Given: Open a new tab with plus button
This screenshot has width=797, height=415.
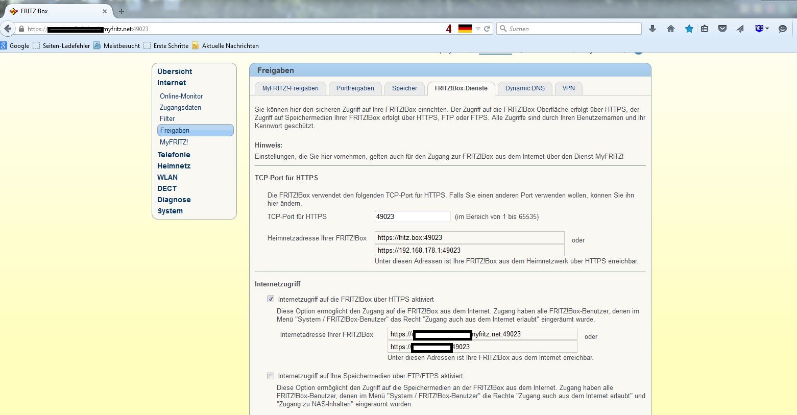Looking at the screenshot, I should [x=121, y=11].
